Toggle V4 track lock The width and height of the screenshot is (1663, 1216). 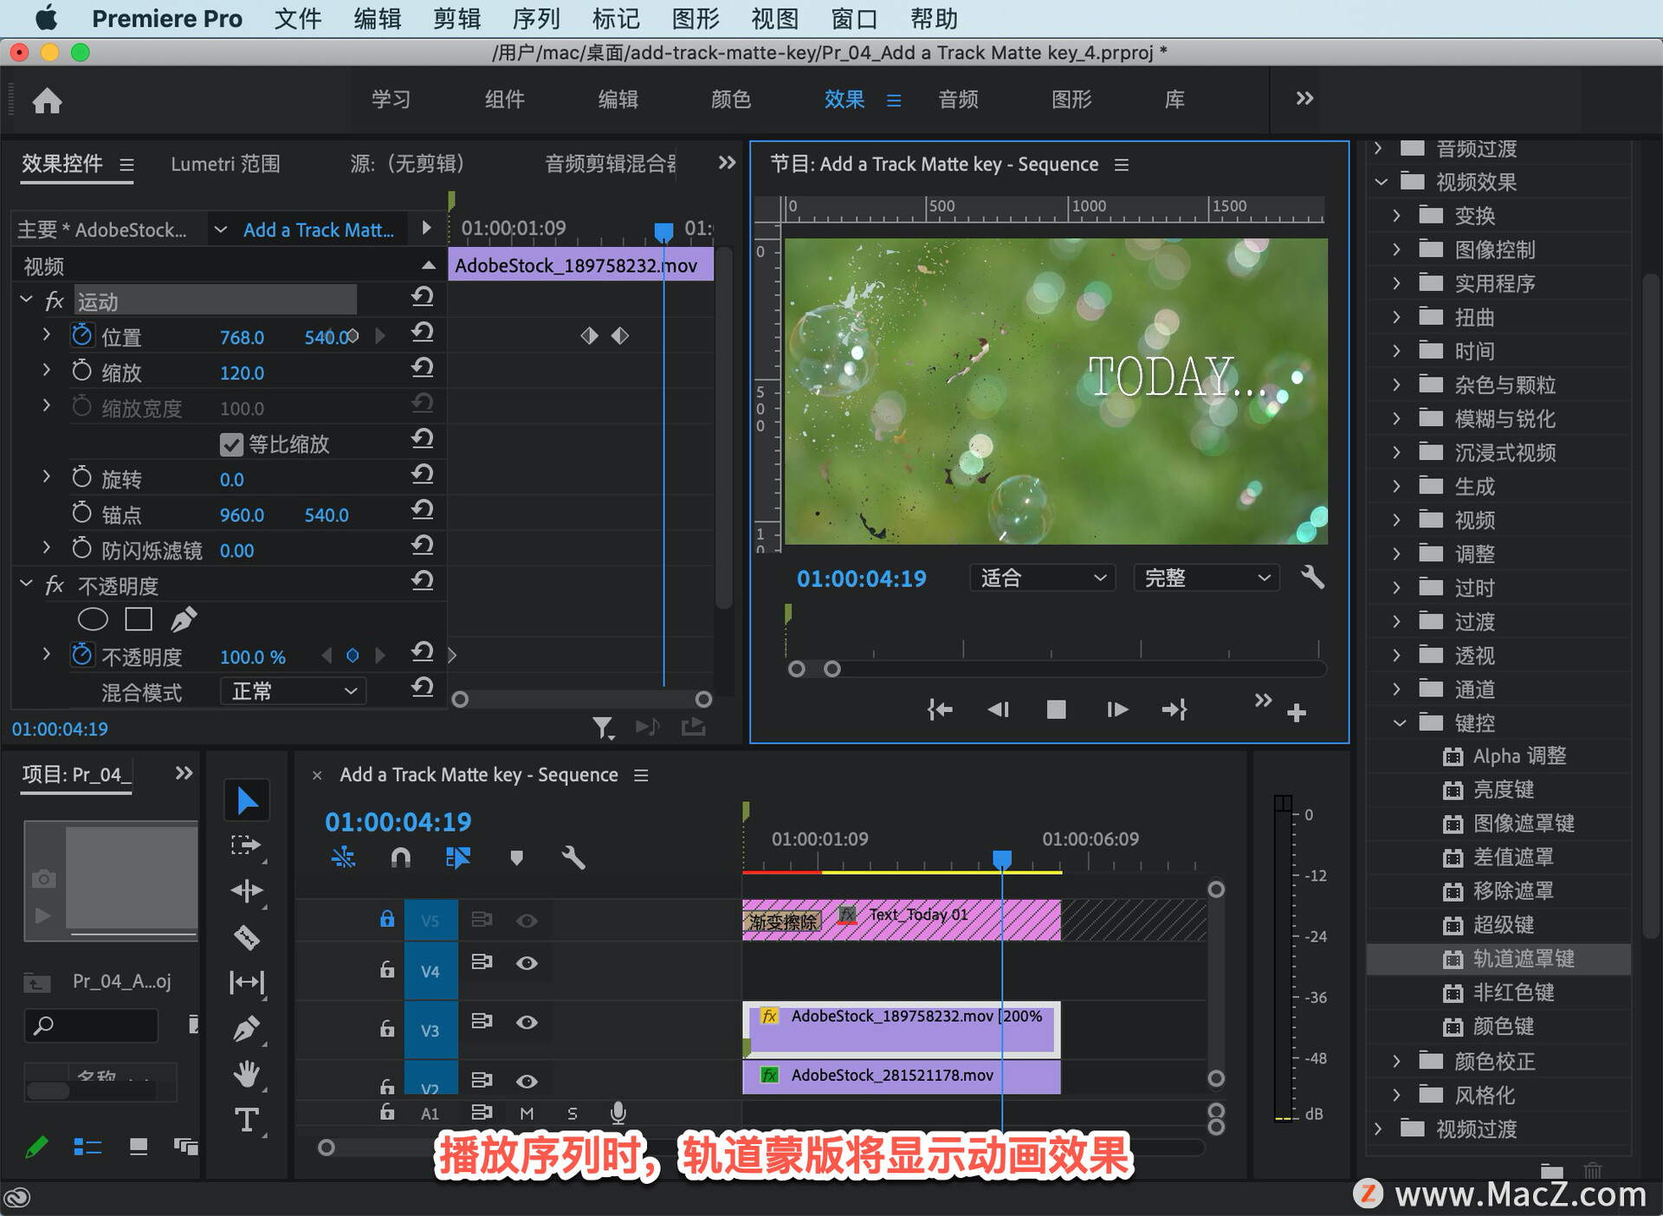tap(387, 969)
